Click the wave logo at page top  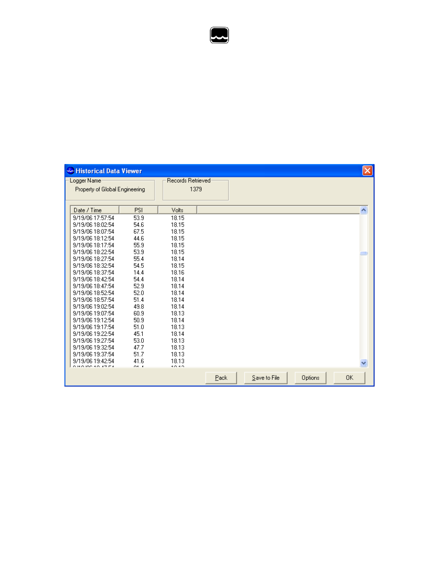(x=219, y=35)
